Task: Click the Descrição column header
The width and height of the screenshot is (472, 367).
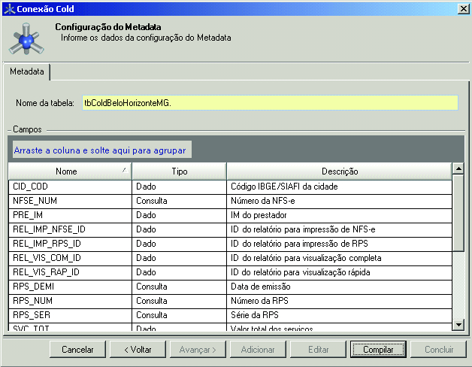Action: [x=339, y=171]
